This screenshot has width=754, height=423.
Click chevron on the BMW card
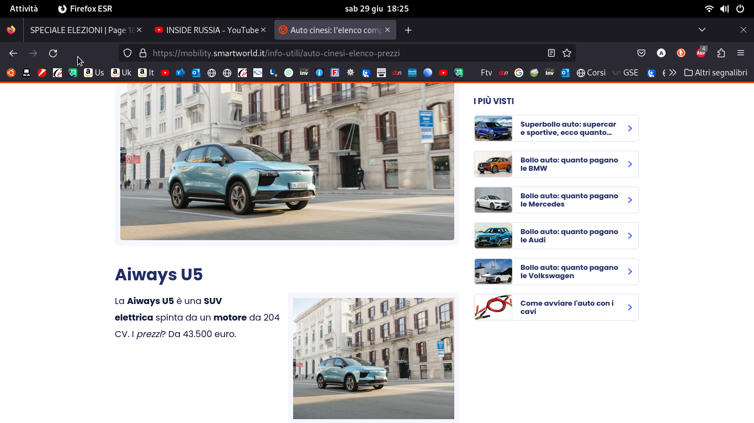(x=630, y=164)
